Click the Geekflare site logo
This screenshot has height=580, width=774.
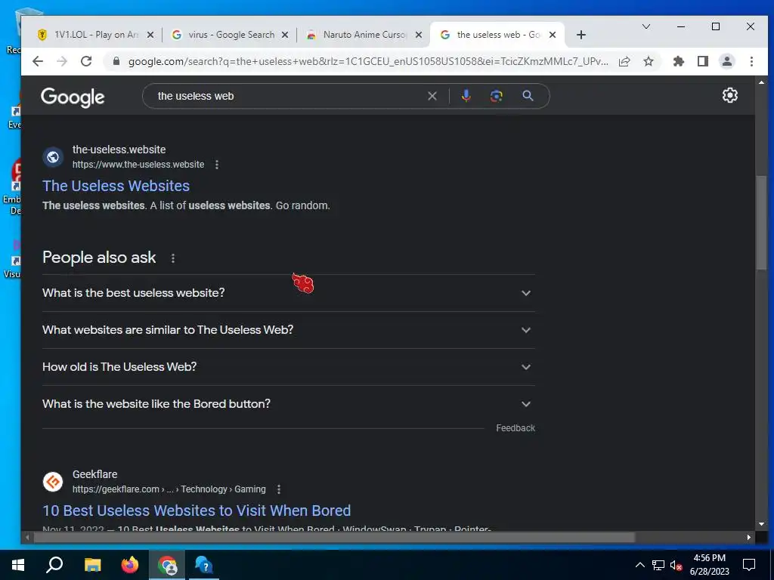pos(53,482)
